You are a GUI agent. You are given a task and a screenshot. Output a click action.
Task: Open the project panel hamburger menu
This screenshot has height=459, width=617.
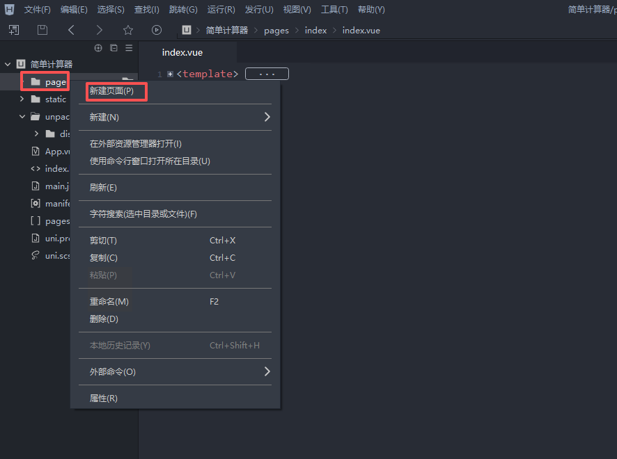[129, 48]
